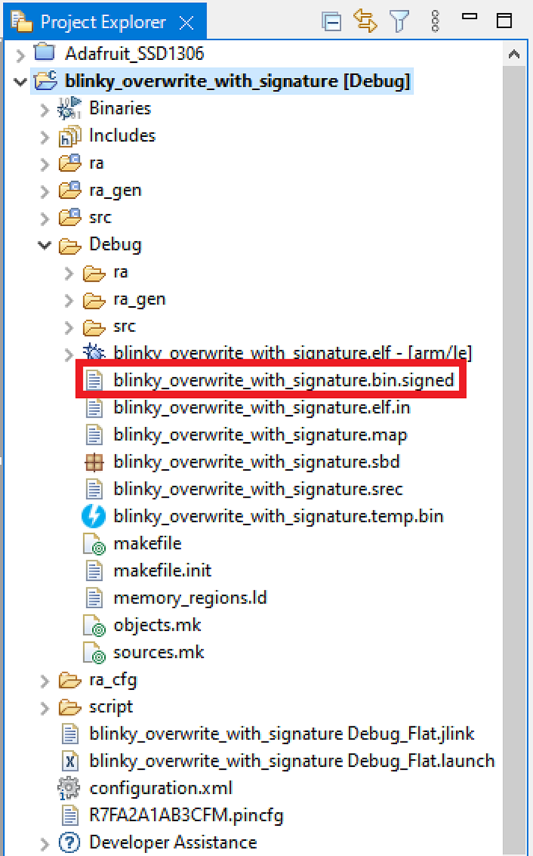Collapse the Debug folder
Screen dimensions: 533x856
(x=45, y=245)
